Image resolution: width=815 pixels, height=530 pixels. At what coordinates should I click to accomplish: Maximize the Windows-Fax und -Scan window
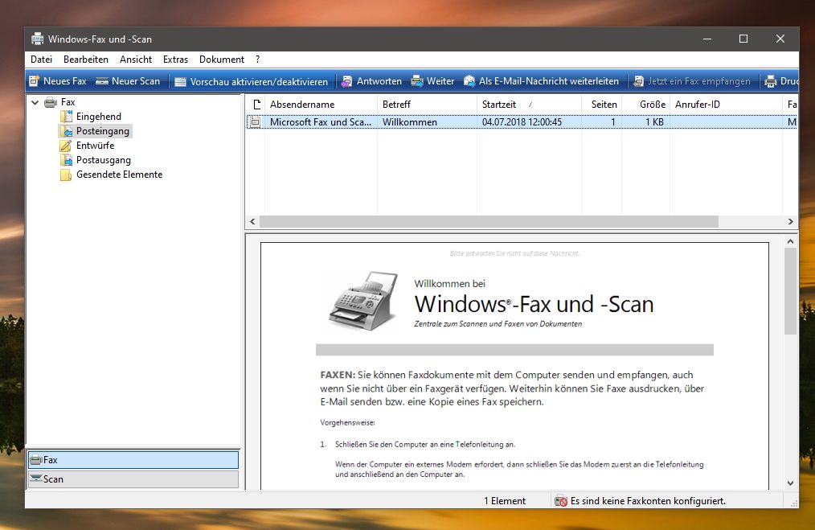pyautogui.click(x=743, y=39)
